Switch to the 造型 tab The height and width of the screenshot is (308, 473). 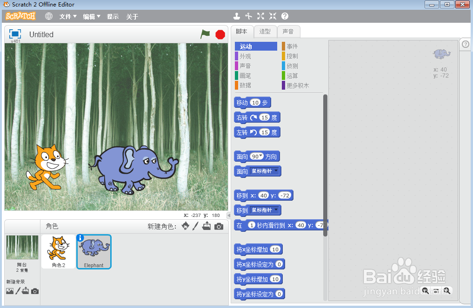point(265,31)
